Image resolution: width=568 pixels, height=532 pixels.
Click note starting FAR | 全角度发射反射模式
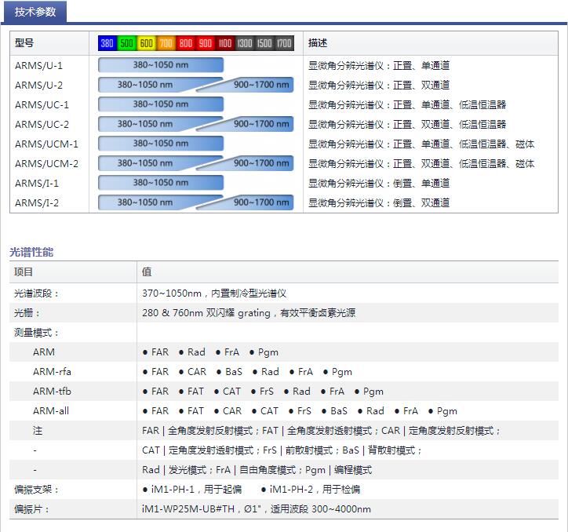321,431
